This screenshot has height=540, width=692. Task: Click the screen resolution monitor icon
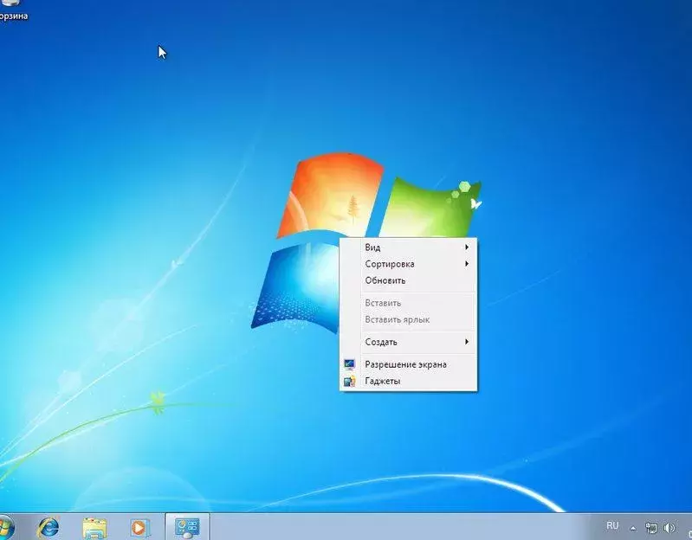tap(350, 364)
